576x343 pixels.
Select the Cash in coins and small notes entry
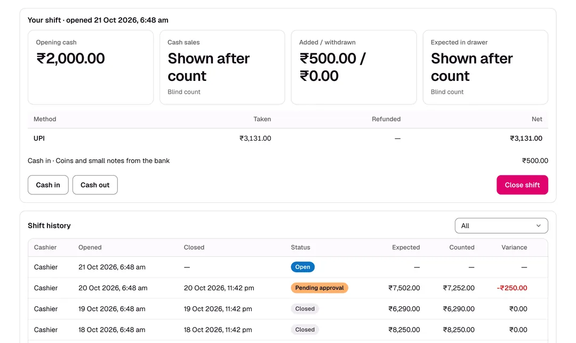99,161
